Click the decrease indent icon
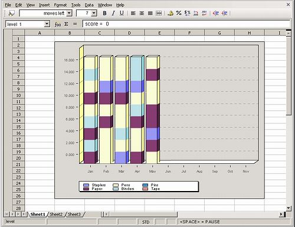Viewport: 295px width, 227px height. 216,13
